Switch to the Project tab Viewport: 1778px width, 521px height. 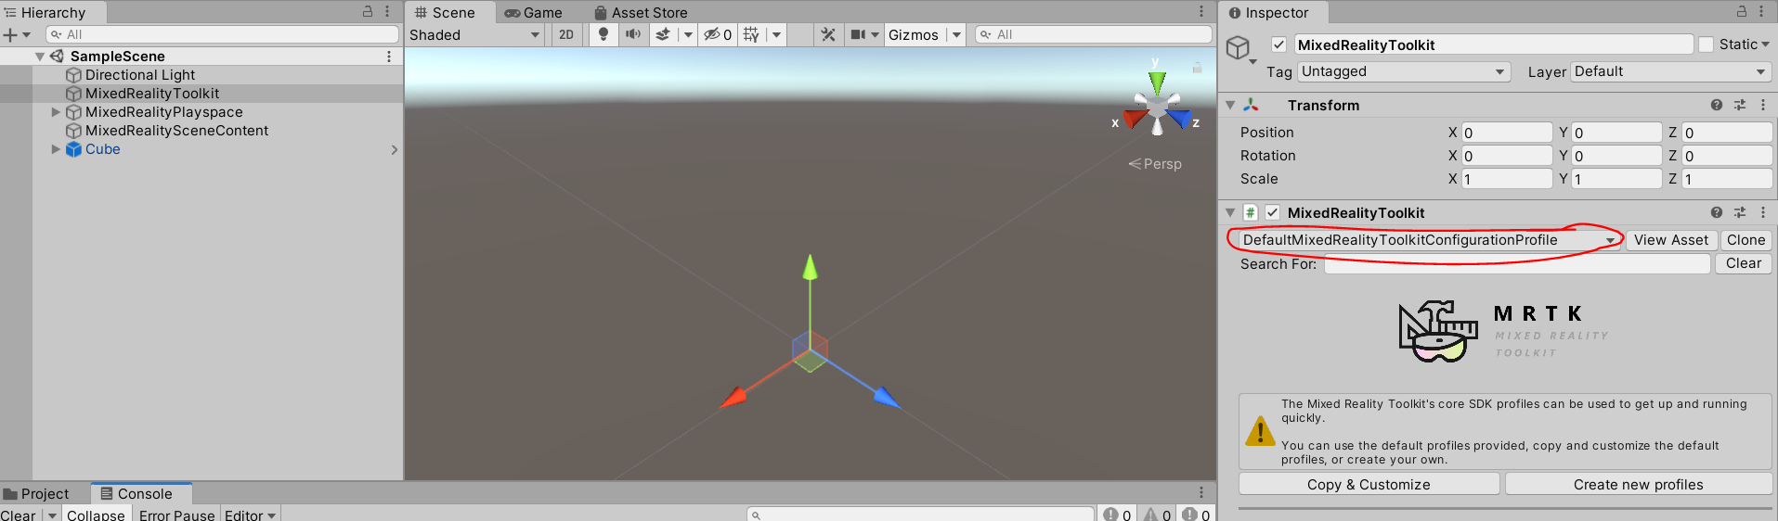(x=37, y=493)
